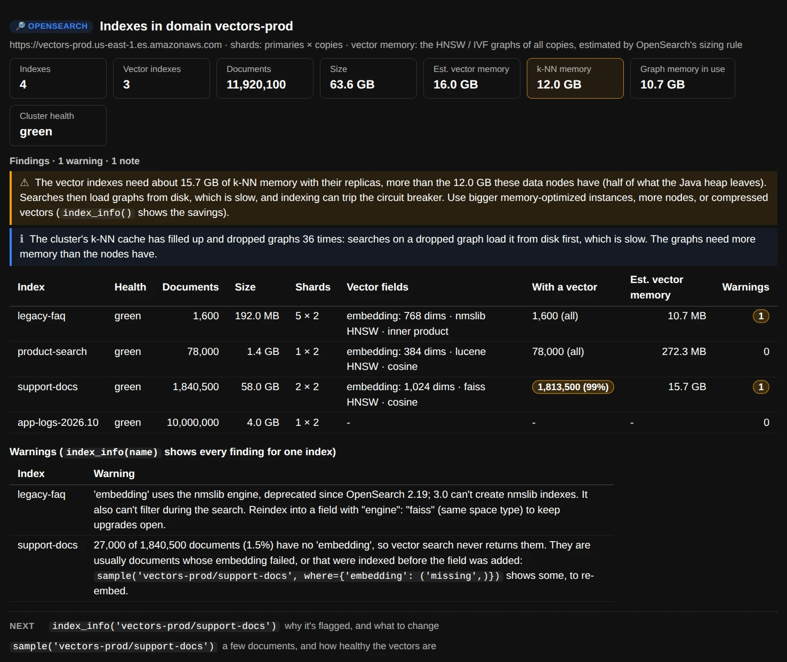Screen dimensions: 787x662
Task: Click the 'Findings · 1 warning · 1 note' heading
Action: [75, 161]
